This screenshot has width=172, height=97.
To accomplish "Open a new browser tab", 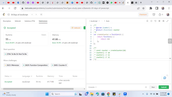I will coord(141,3).
